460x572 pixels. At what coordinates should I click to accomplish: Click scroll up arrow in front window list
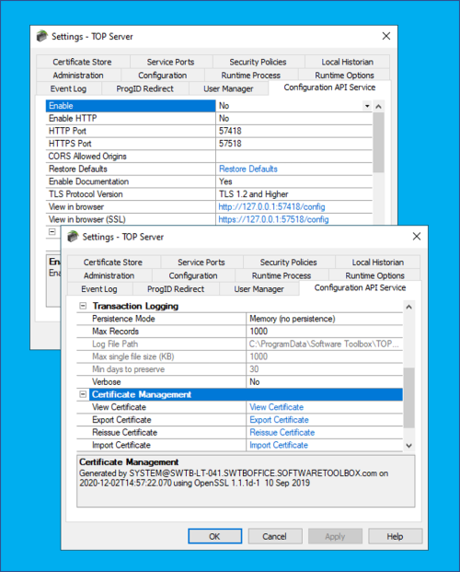pos(409,307)
